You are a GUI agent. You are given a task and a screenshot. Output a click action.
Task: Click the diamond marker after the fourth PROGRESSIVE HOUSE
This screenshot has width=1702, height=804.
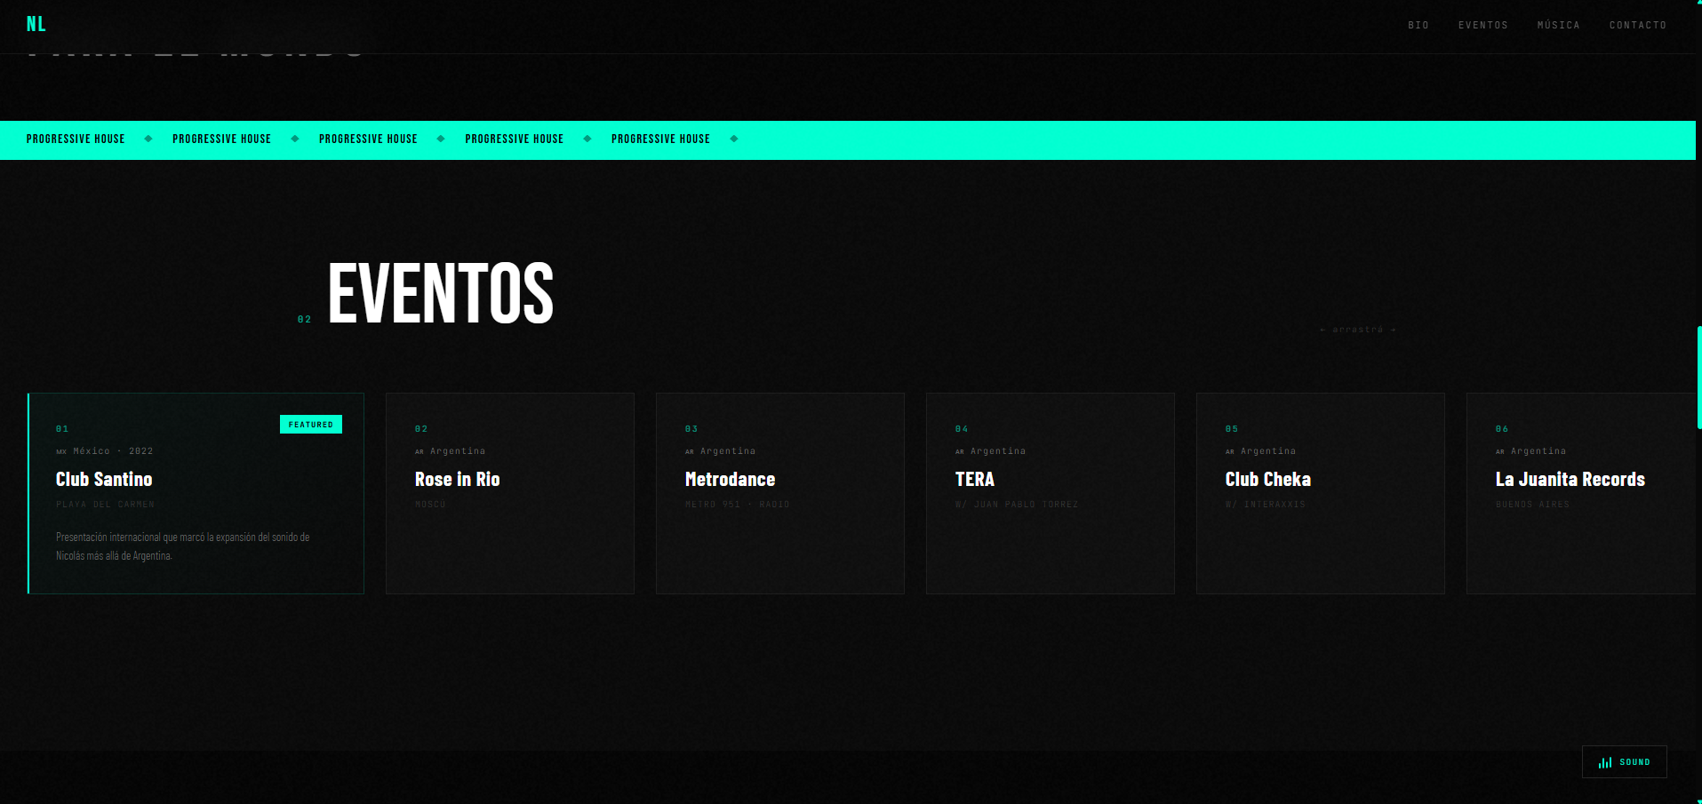click(x=587, y=139)
